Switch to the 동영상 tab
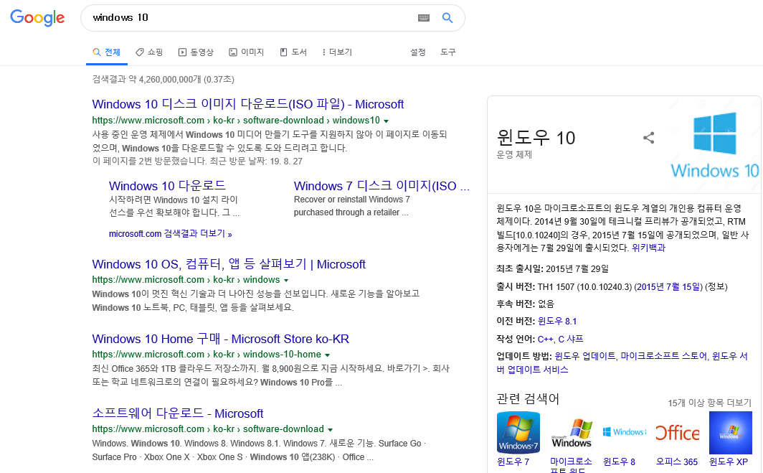This screenshot has height=473, width=763. 196,52
